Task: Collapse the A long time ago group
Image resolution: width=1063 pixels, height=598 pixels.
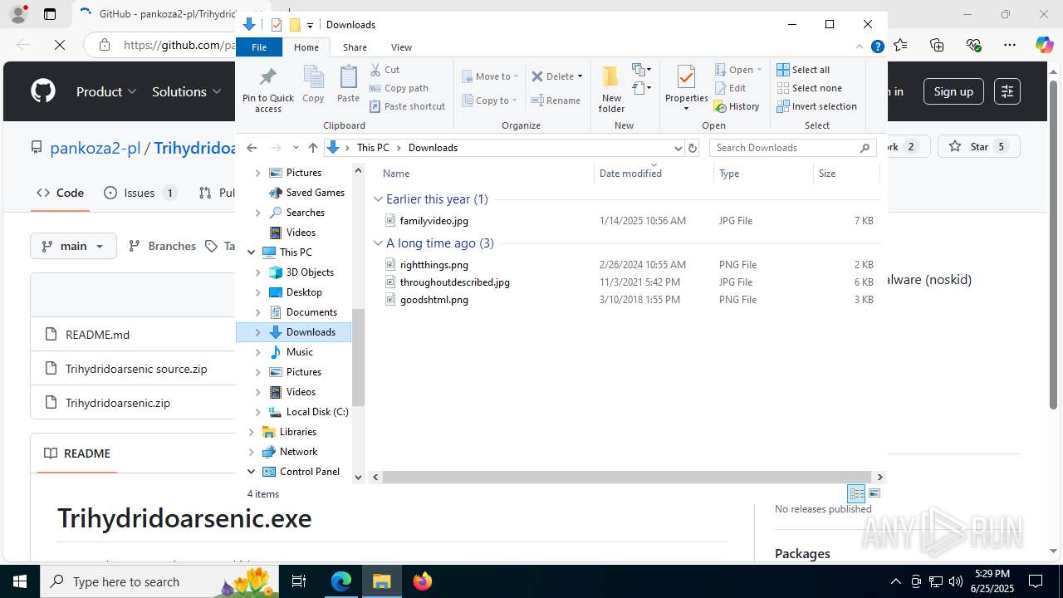Action: click(378, 243)
